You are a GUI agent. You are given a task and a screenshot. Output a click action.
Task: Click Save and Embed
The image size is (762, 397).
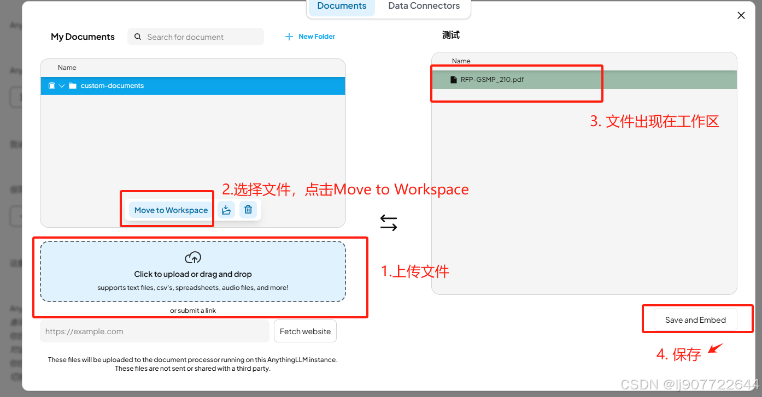click(695, 320)
